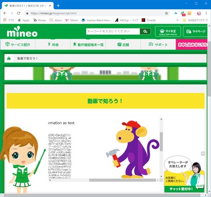Screen dimensions: 211x197
Task: Open the Disney bookmark
Action: (40, 20)
